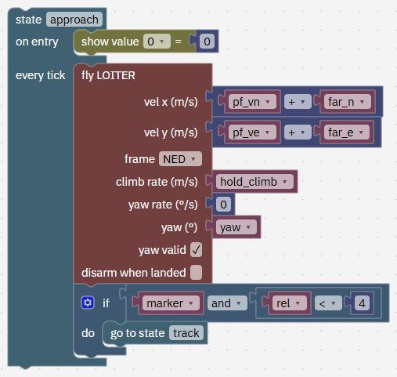397x377 pixels.
Task: Click the 'do' label of if block
Action: (x=88, y=333)
